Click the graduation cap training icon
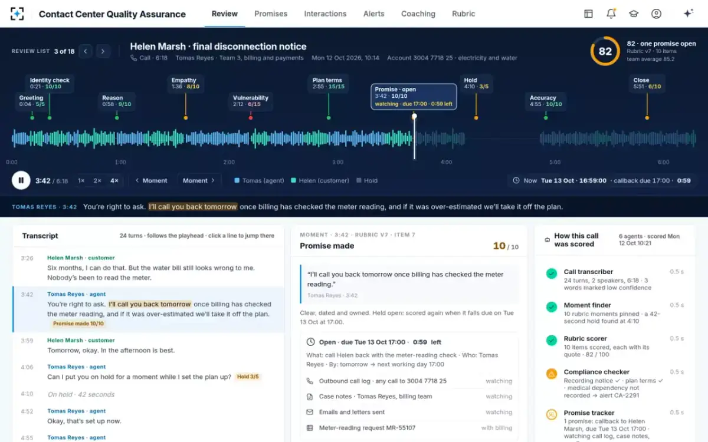The width and height of the screenshot is (708, 442). 634,14
